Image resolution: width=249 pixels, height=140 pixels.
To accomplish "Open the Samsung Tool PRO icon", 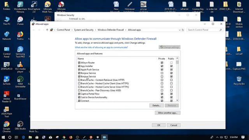I will click(x=20, y=52).
